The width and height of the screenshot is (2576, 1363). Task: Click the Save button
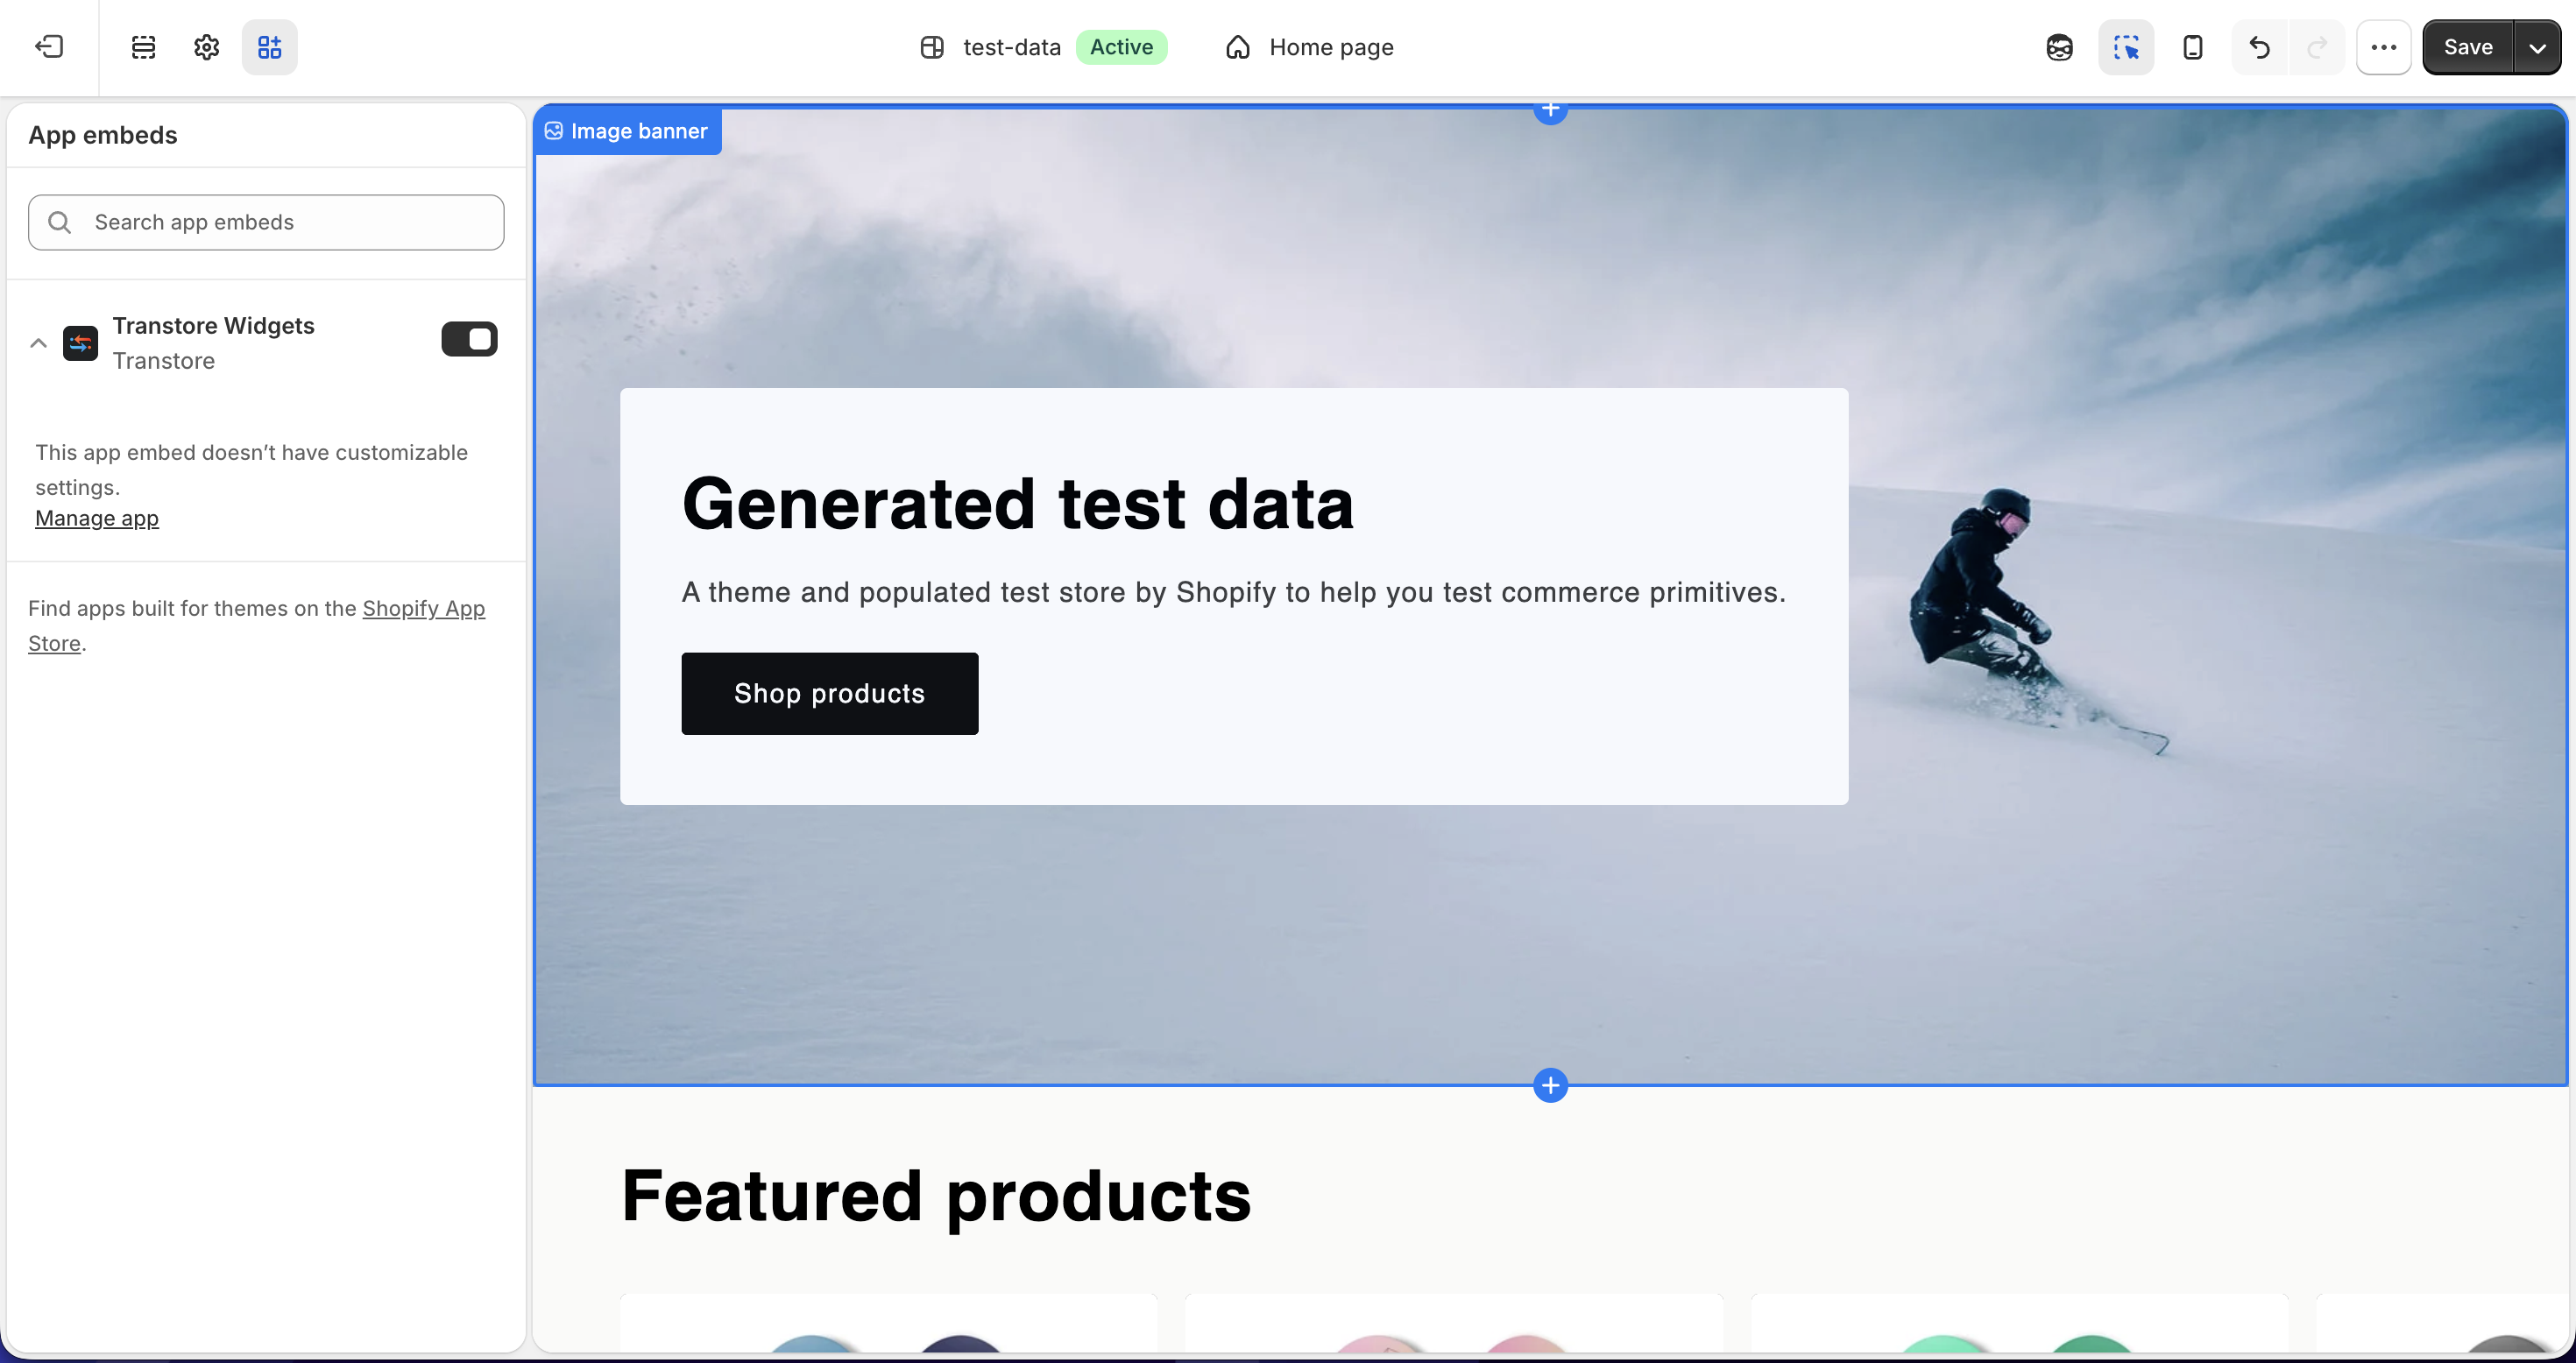coord(2467,47)
